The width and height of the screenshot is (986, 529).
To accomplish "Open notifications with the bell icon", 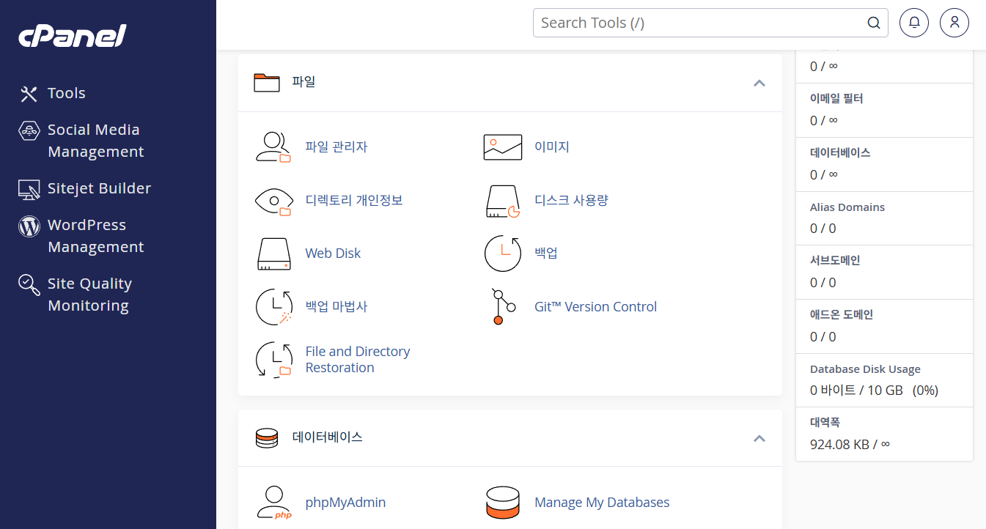I will [914, 23].
